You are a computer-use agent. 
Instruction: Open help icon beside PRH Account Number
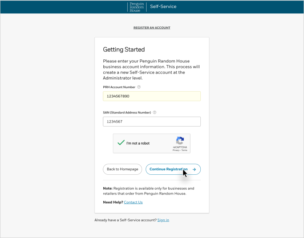139,87
